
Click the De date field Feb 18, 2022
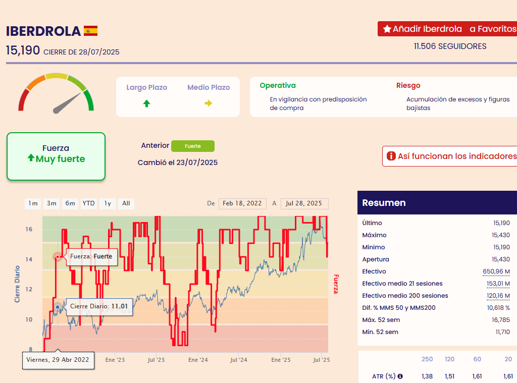click(242, 203)
